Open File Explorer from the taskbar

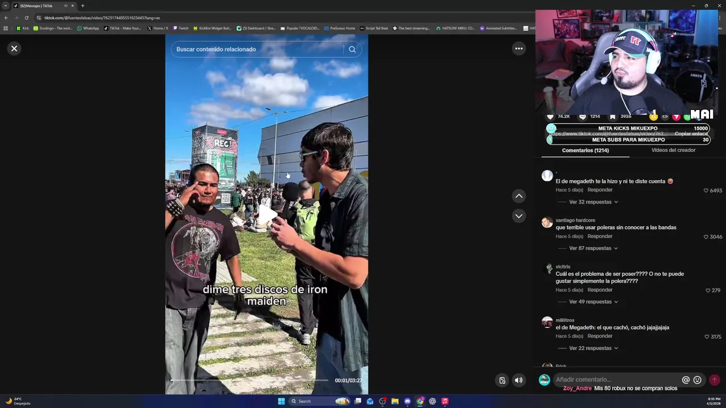tap(395, 401)
